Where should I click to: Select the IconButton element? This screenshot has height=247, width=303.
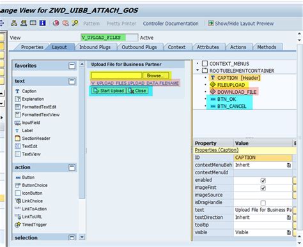[x=29, y=193]
